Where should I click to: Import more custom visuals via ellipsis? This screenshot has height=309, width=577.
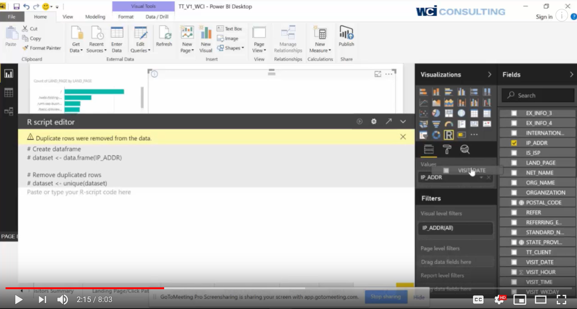tap(474, 135)
